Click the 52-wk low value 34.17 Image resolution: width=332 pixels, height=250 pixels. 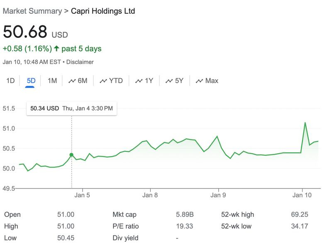[299, 226]
